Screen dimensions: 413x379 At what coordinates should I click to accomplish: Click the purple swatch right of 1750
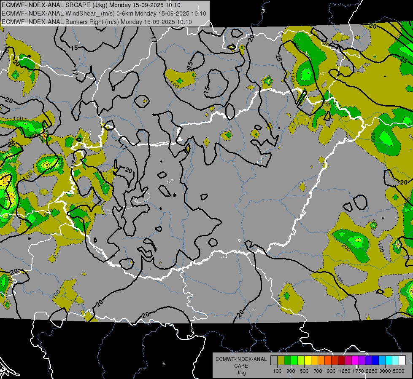(x=362, y=360)
